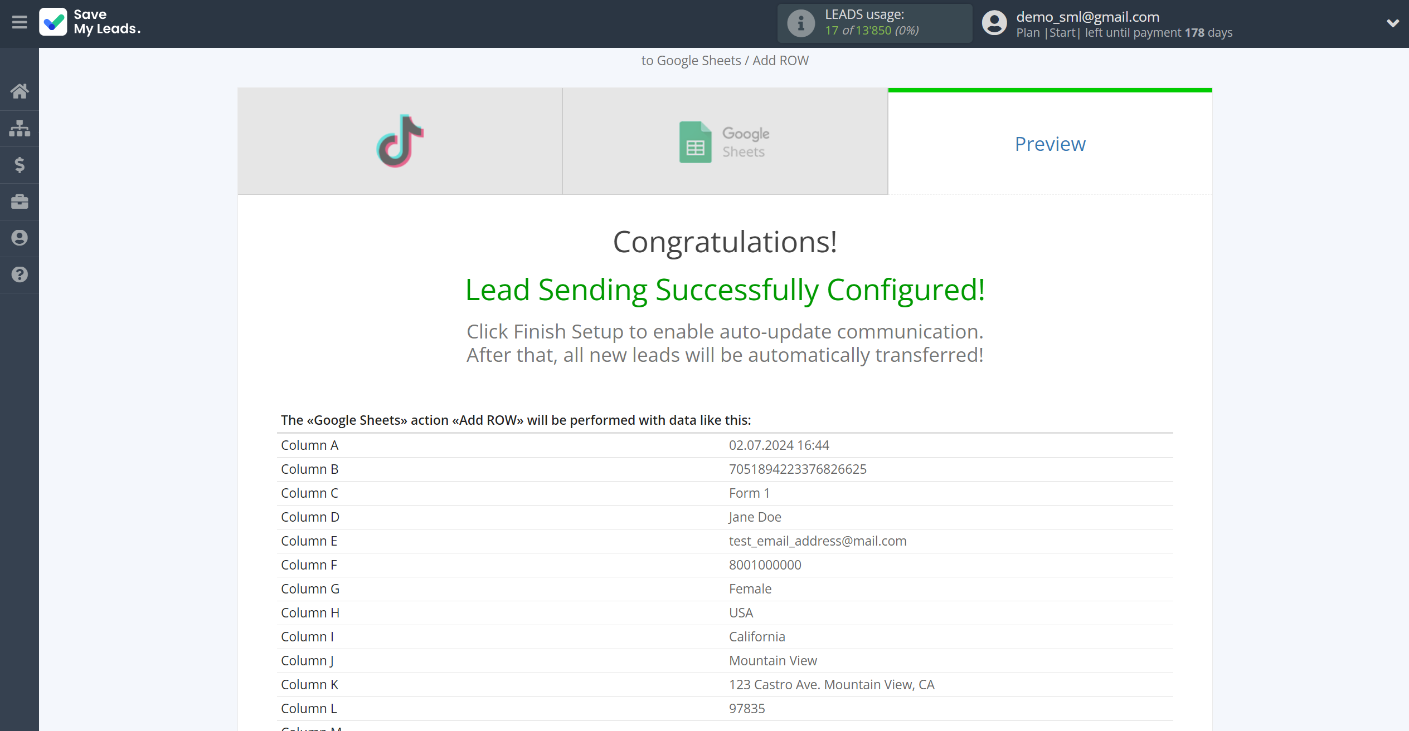
Task: Click 'Lead Sending Successfully Configured!' text
Action: (725, 290)
